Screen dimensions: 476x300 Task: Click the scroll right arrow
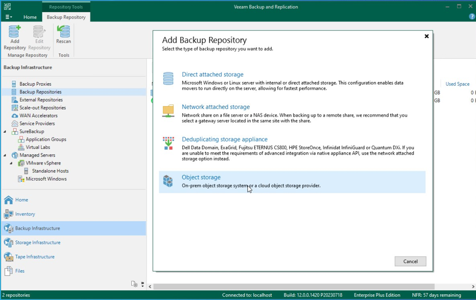pos(473,287)
